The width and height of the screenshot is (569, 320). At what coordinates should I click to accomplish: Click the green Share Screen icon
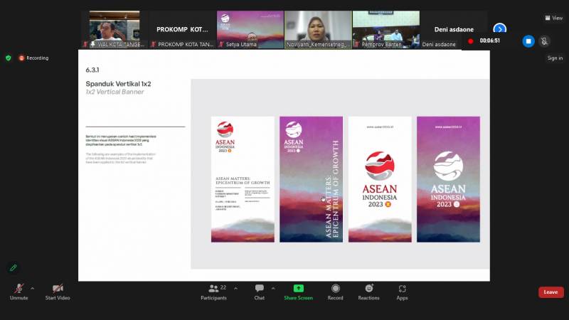coord(299,289)
